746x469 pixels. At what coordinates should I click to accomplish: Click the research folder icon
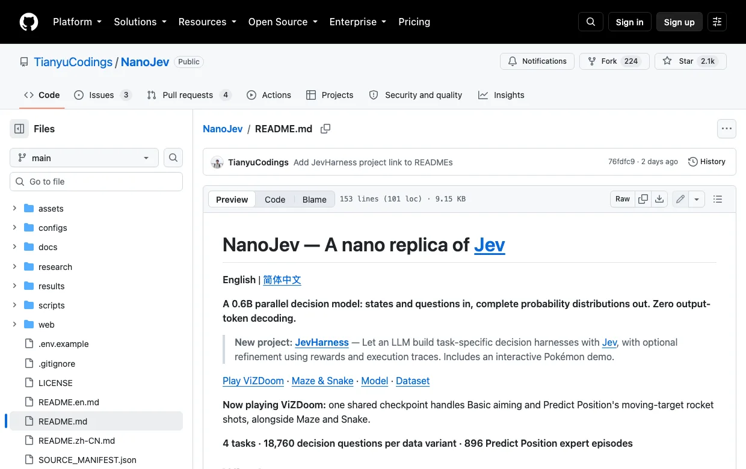tap(29, 266)
